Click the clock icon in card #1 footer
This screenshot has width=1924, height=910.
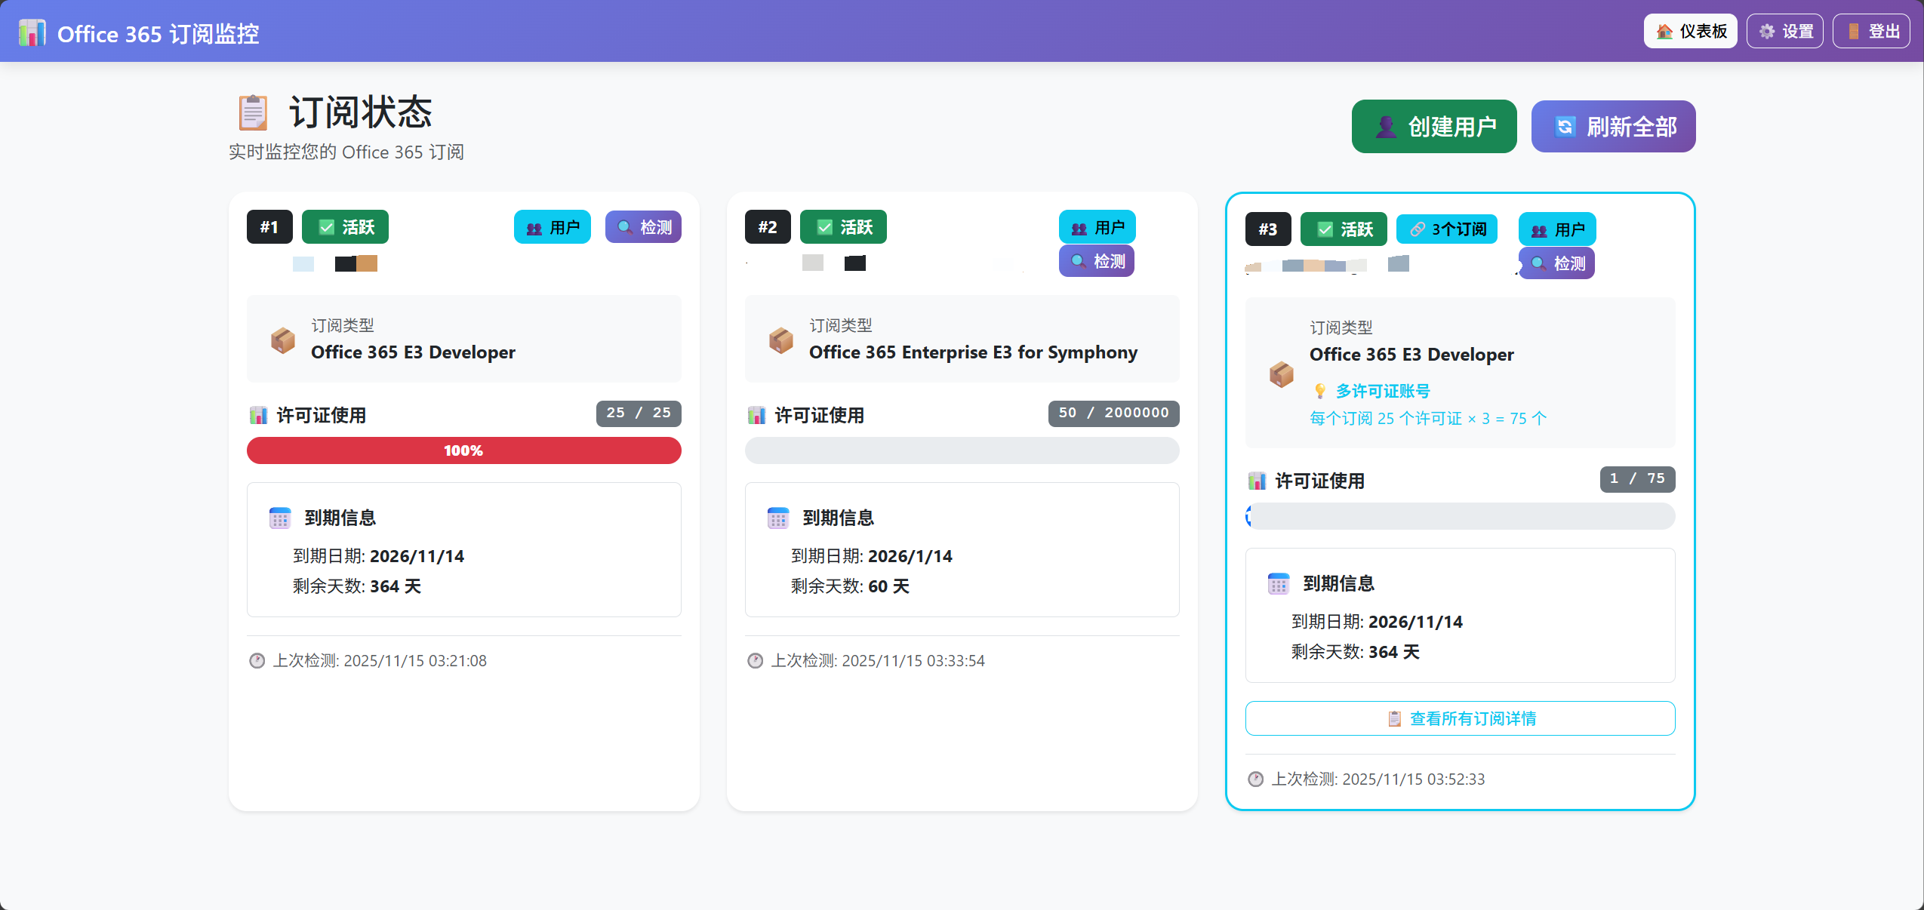tap(257, 661)
